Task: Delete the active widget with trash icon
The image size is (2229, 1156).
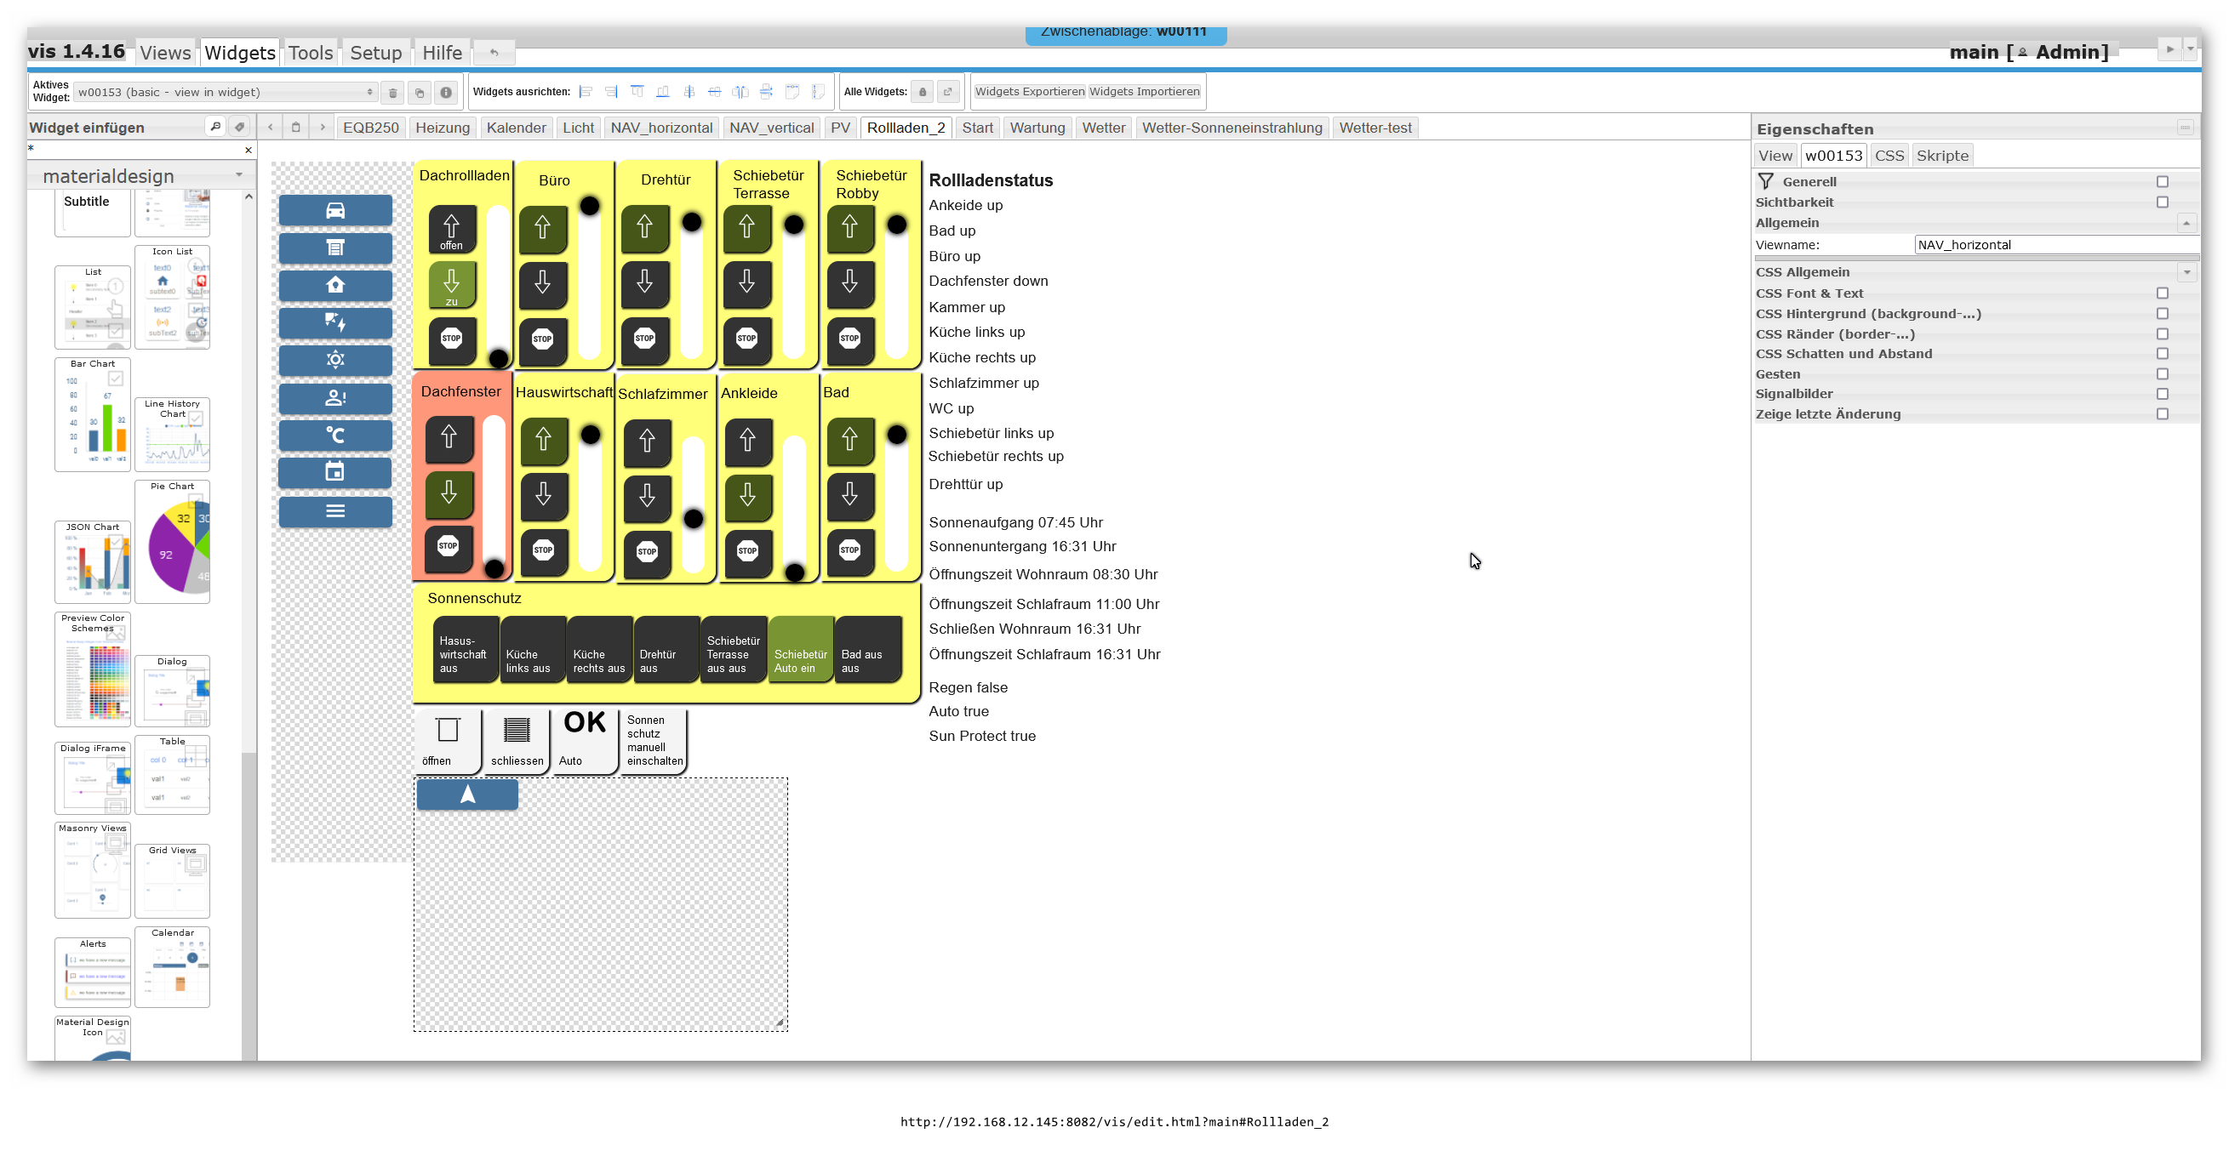Action: click(x=393, y=93)
